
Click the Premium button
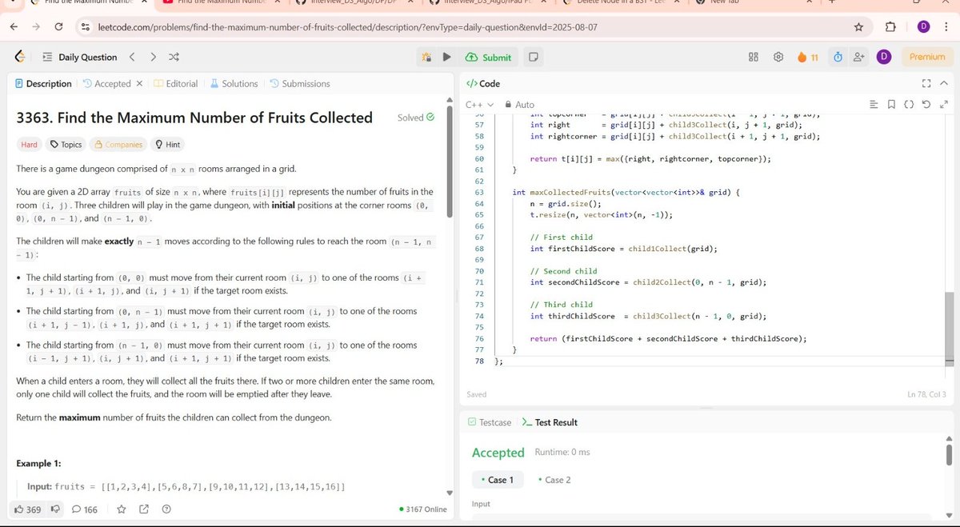(x=927, y=57)
